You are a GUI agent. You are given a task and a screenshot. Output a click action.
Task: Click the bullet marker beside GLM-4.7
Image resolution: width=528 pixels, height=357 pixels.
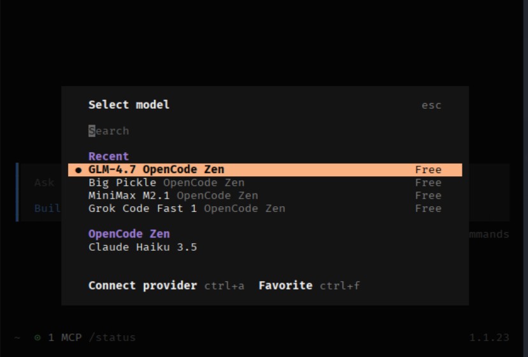point(78,170)
